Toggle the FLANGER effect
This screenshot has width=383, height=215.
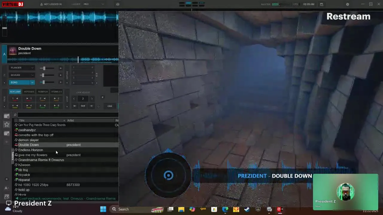point(19,68)
